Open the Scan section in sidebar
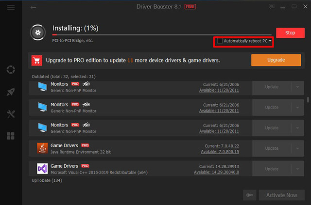311x205 pixels. [11, 69]
